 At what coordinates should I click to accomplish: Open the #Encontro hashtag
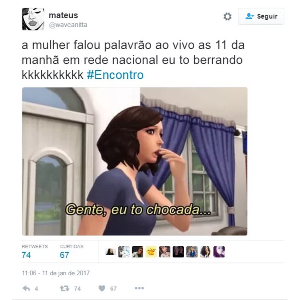tap(115, 75)
